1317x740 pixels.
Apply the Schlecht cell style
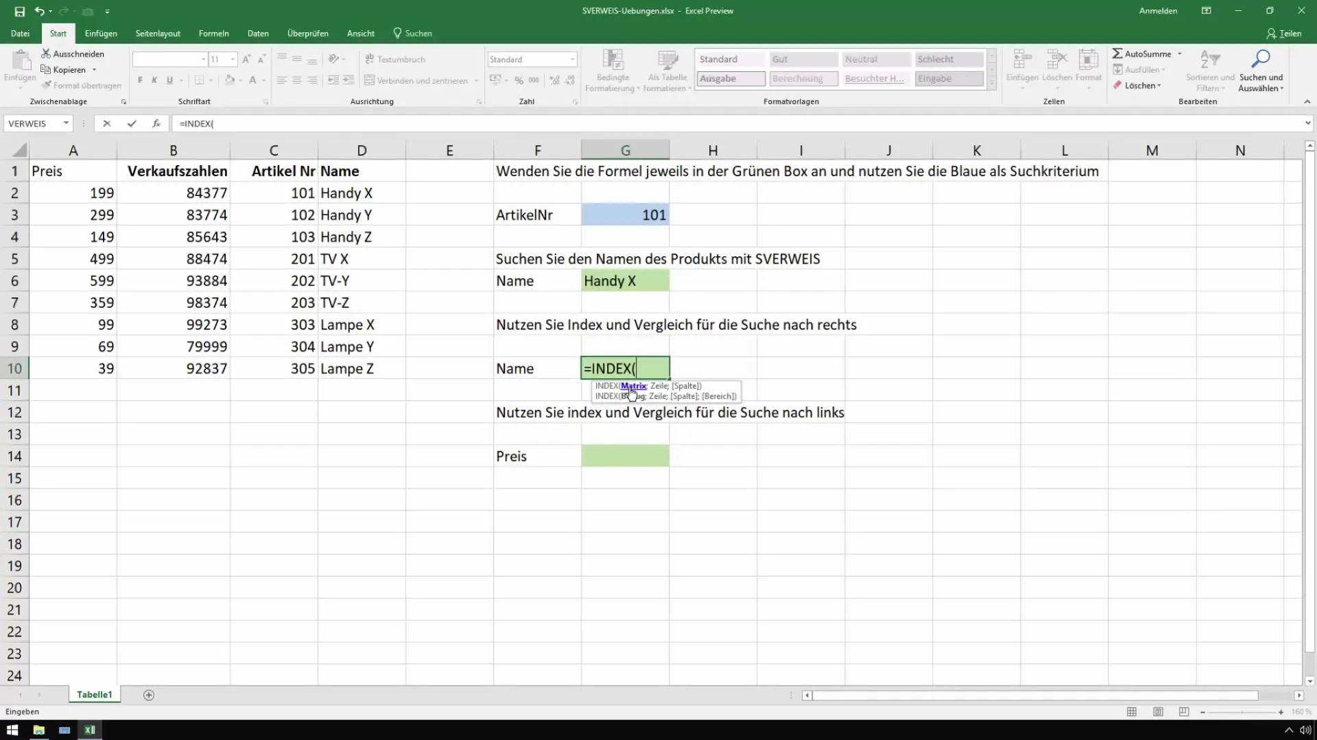[949, 60]
